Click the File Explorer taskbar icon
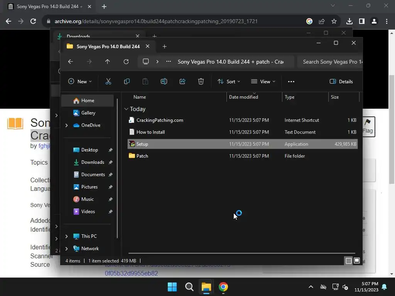The width and height of the screenshot is (395, 296). click(206, 287)
